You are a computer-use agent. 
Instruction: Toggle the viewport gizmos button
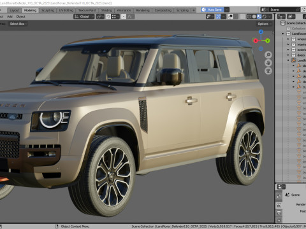point(219,17)
